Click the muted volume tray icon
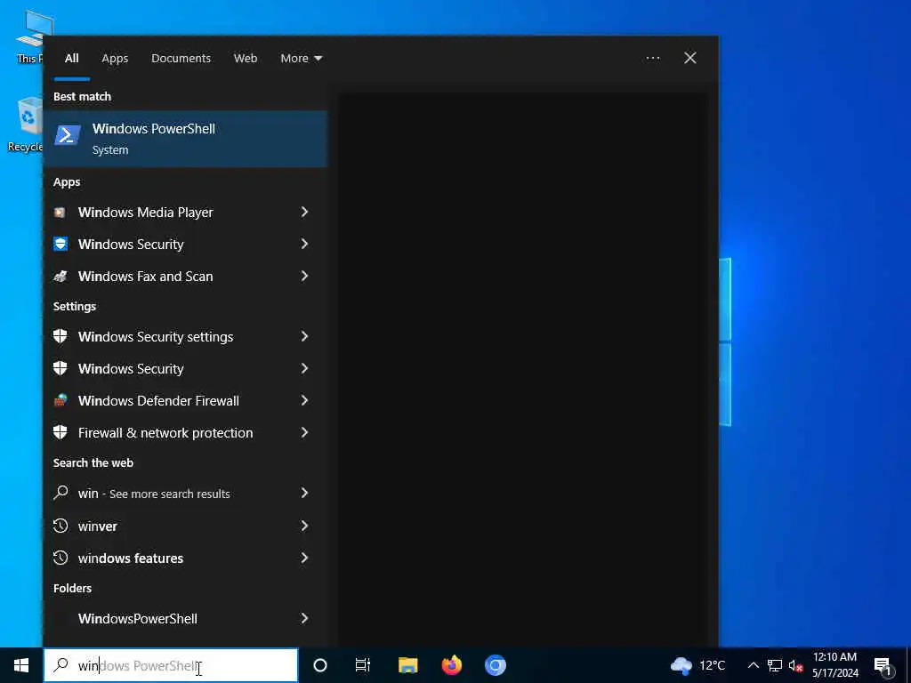The image size is (911, 683). (x=795, y=665)
